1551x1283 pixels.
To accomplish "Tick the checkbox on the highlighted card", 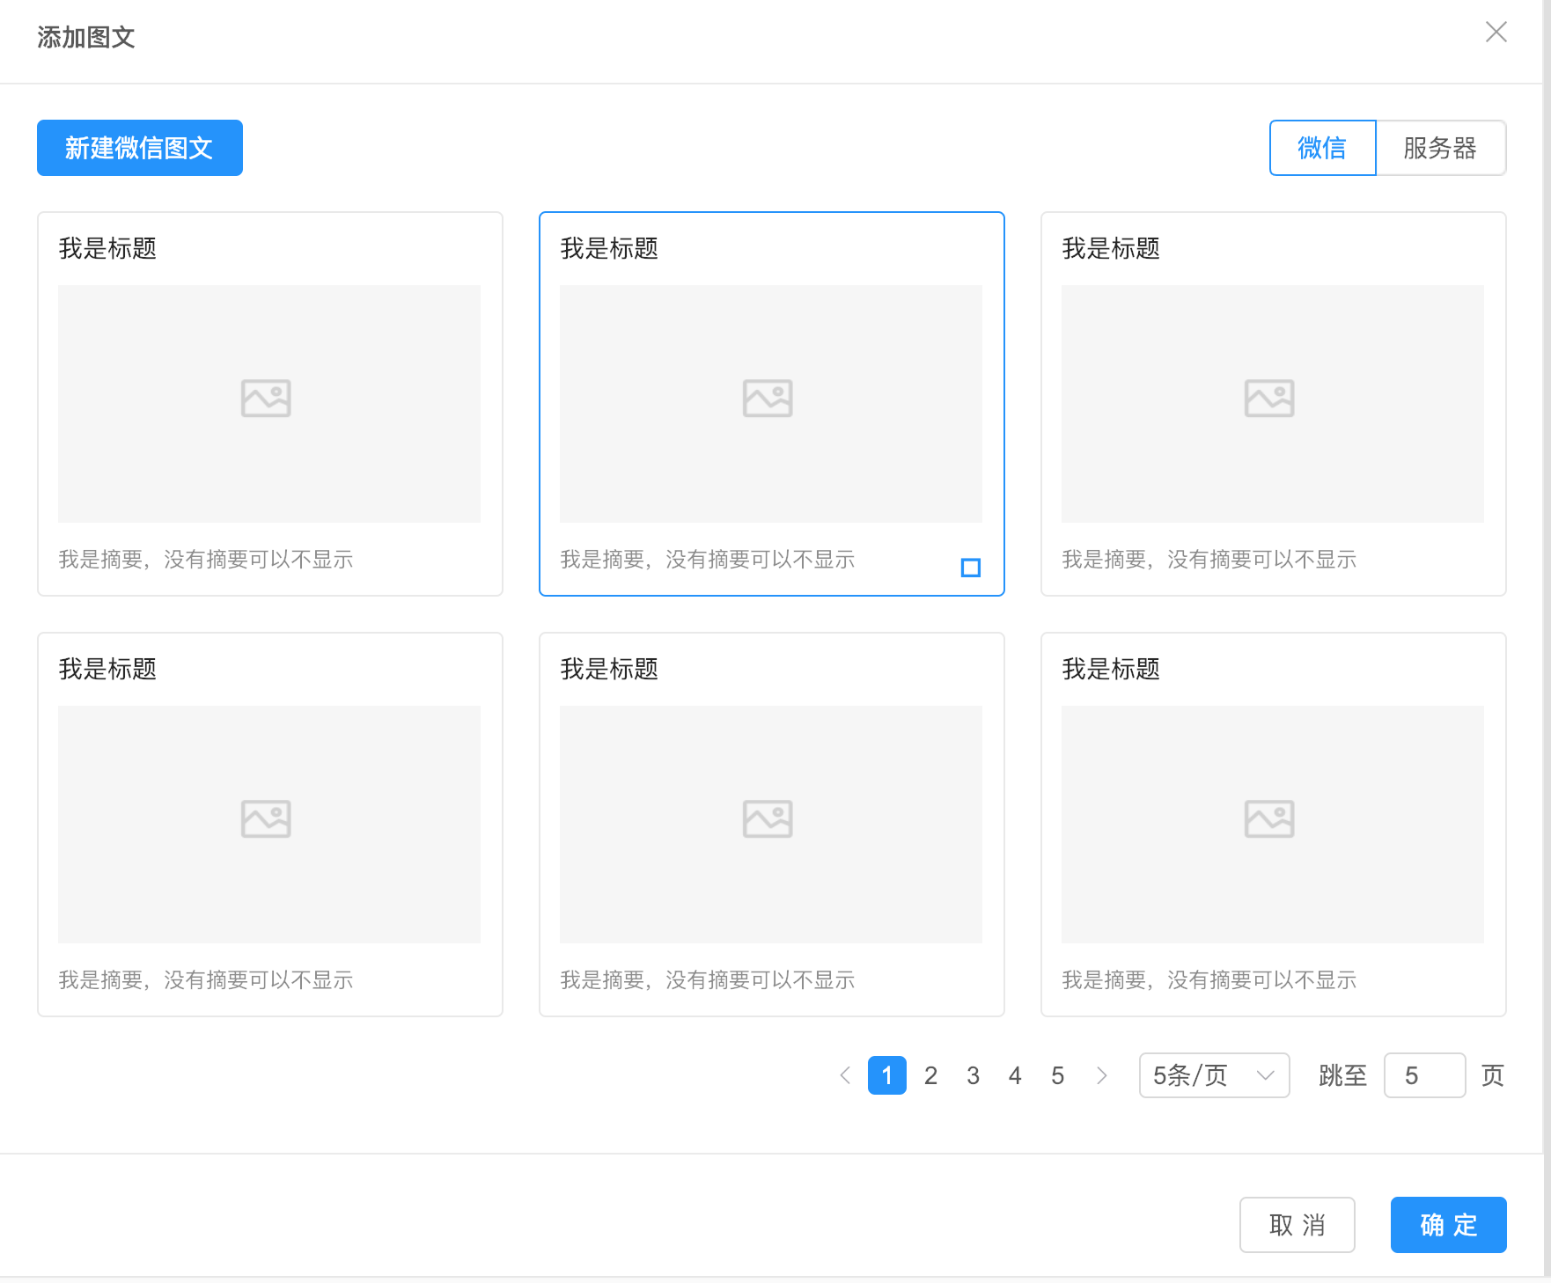I will [x=971, y=568].
